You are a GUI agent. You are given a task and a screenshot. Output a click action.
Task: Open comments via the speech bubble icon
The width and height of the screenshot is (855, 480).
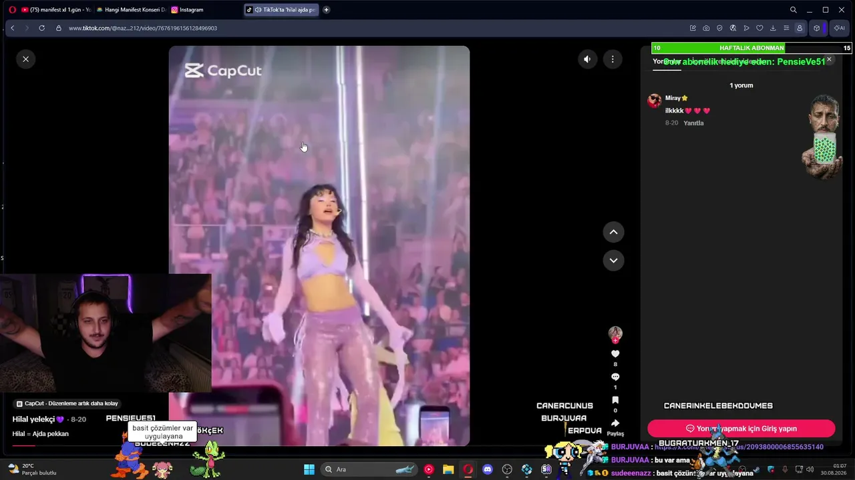615,377
